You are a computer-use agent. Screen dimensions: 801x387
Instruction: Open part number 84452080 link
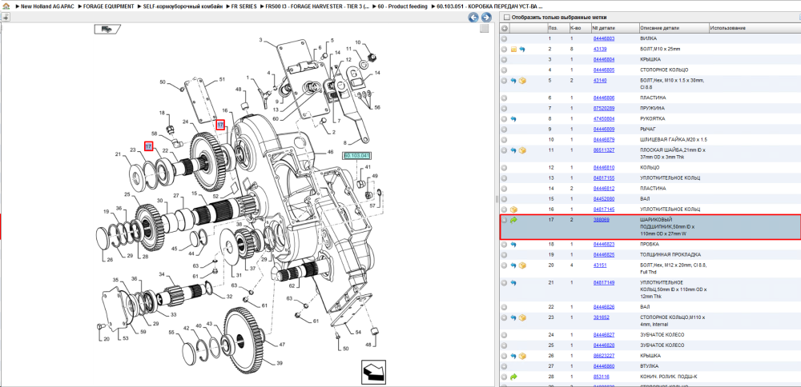pos(603,199)
